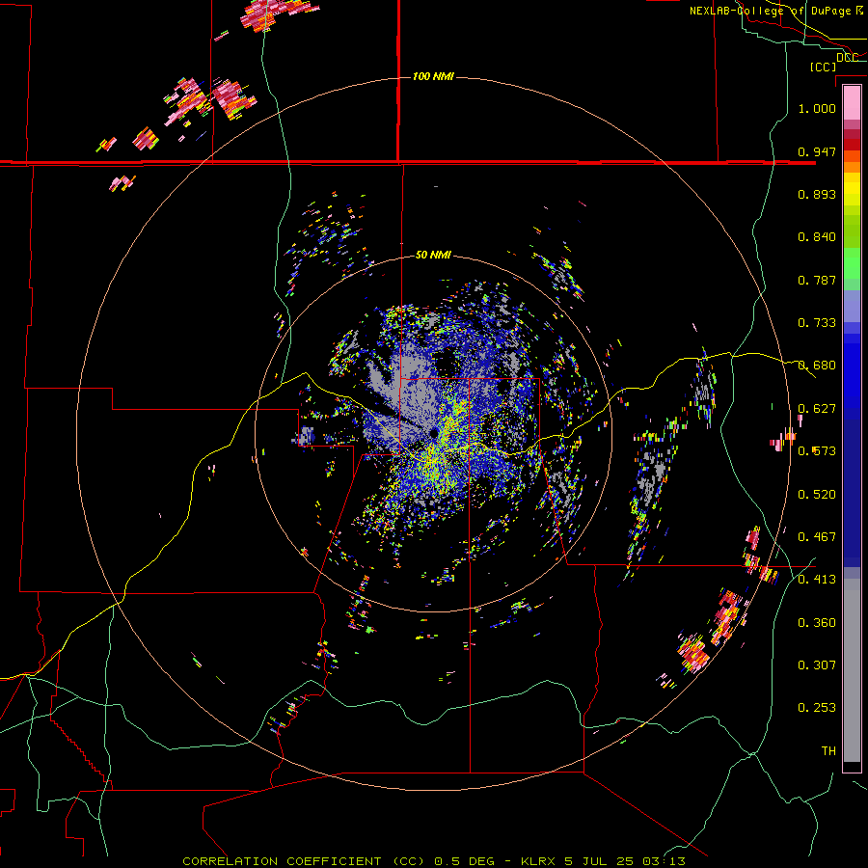This screenshot has height=868, width=868.
Task: Click the 0.253 legend value
Action: (817, 708)
